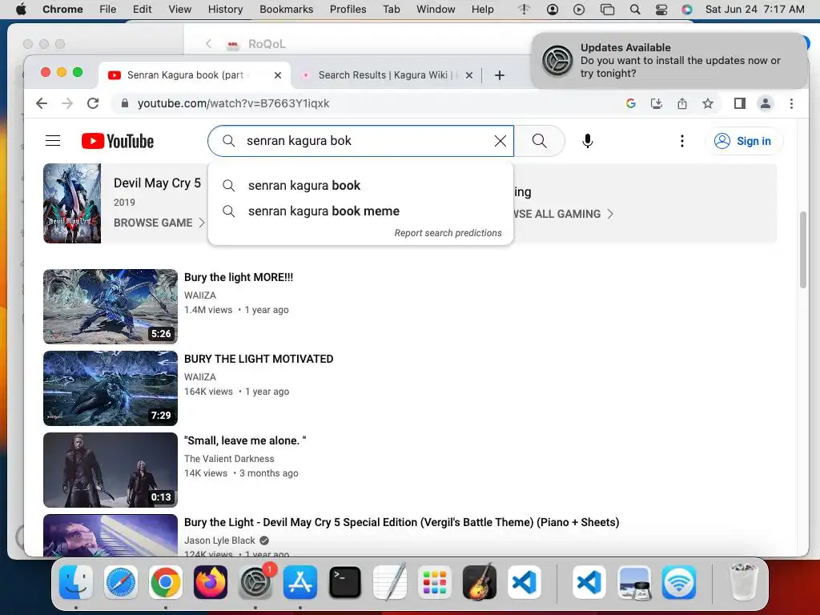Image resolution: width=820 pixels, height=615 pixels.
Task: Install the app via download icon
Action: click(x=657, y=103)
